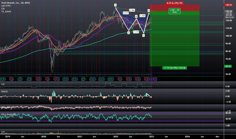Viewport: 236px width, 139px height.
Task: Select the X point label of the harmonic pattern
Action: (x=115, y=5)
